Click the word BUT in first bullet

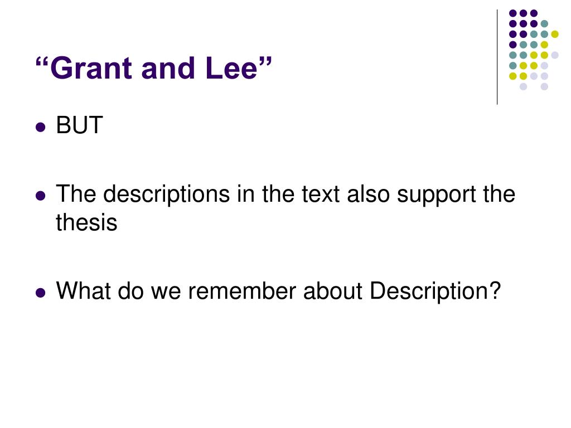point(79,125)
